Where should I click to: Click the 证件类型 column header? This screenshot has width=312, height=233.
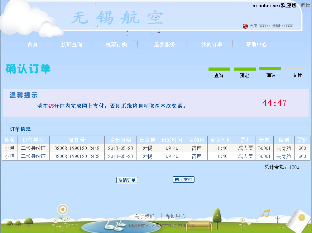coord(33,140)
